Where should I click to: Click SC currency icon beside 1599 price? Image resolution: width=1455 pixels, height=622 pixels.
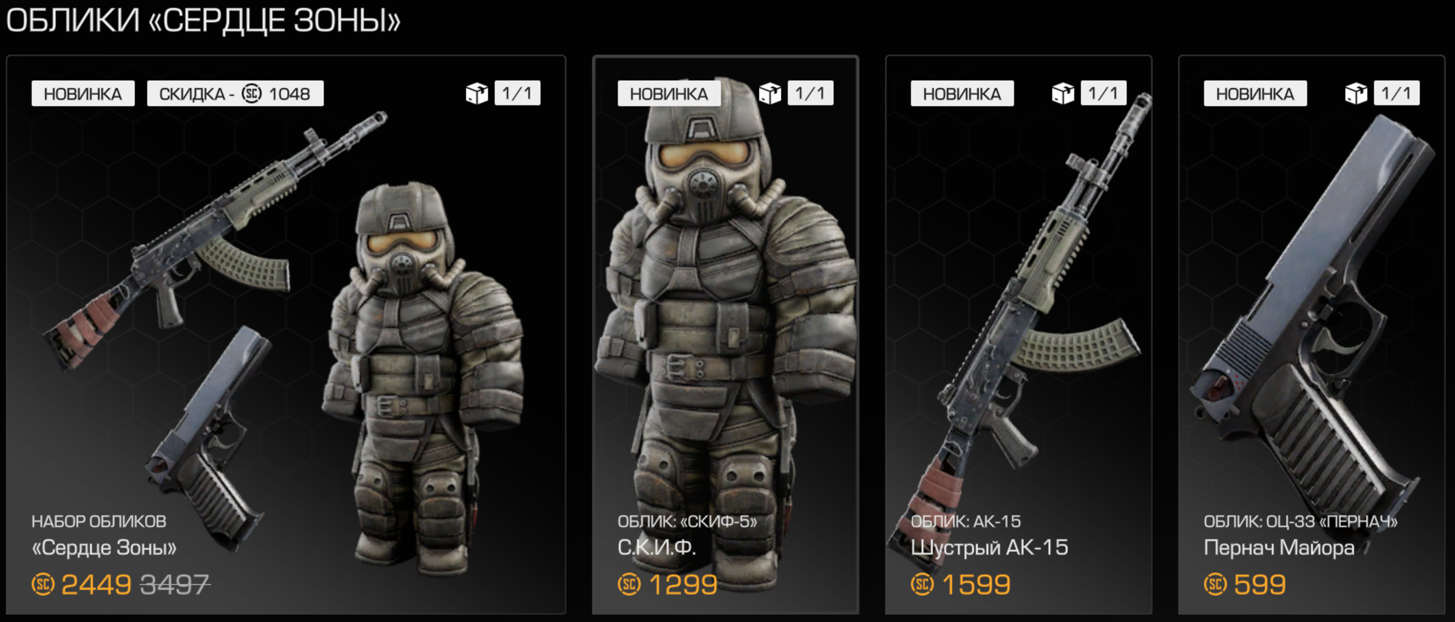[922, 584]
